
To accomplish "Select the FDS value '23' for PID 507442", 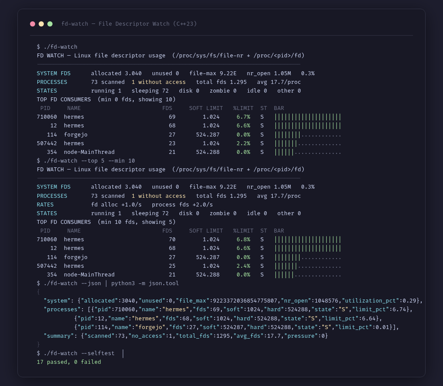I will [172, 143].
